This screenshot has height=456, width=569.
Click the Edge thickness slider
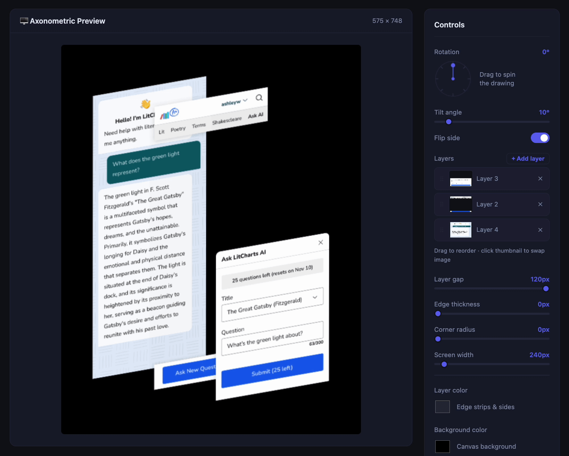click(492, 314)
